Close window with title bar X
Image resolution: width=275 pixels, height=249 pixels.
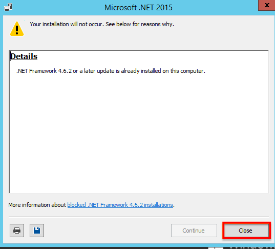pos(267,5)
